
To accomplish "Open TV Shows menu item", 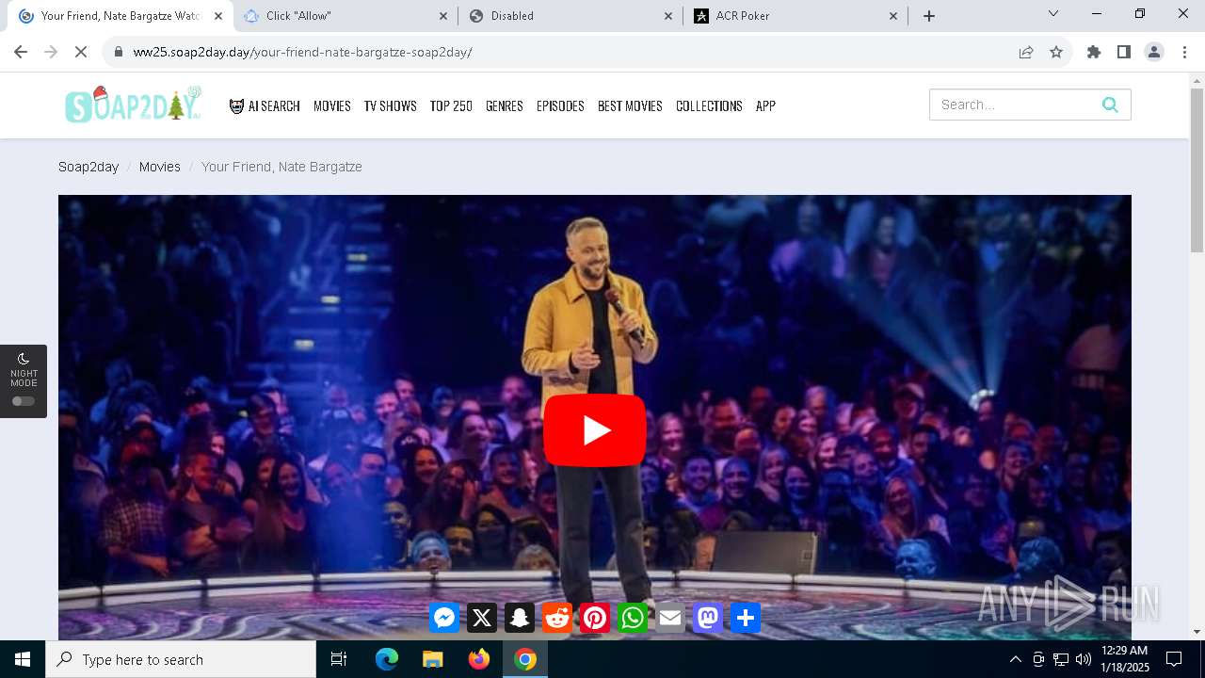I will pos(391,105).
